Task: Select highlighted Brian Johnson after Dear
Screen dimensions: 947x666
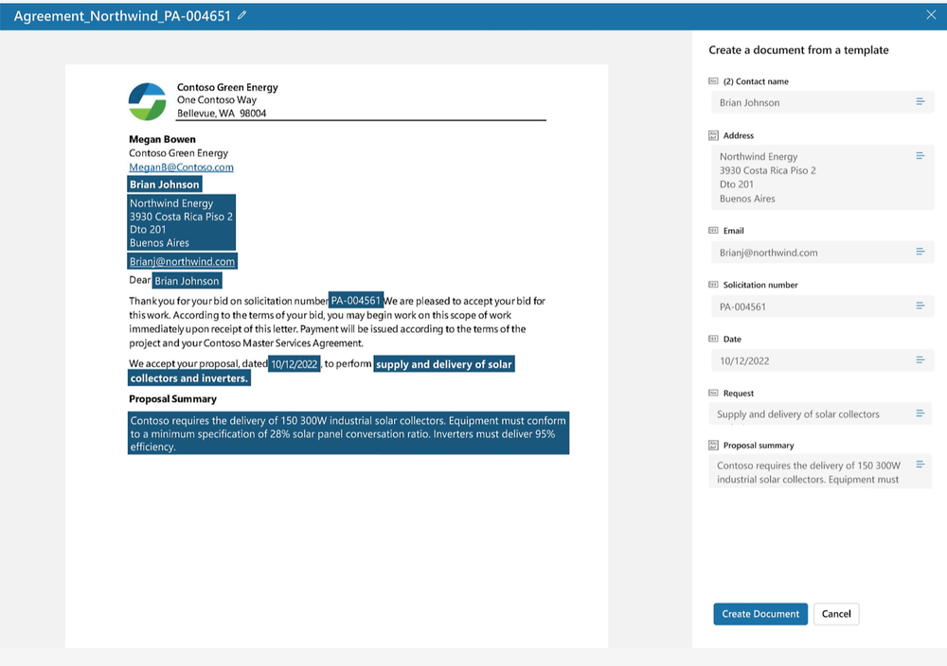Action: [x=187, y=281]
